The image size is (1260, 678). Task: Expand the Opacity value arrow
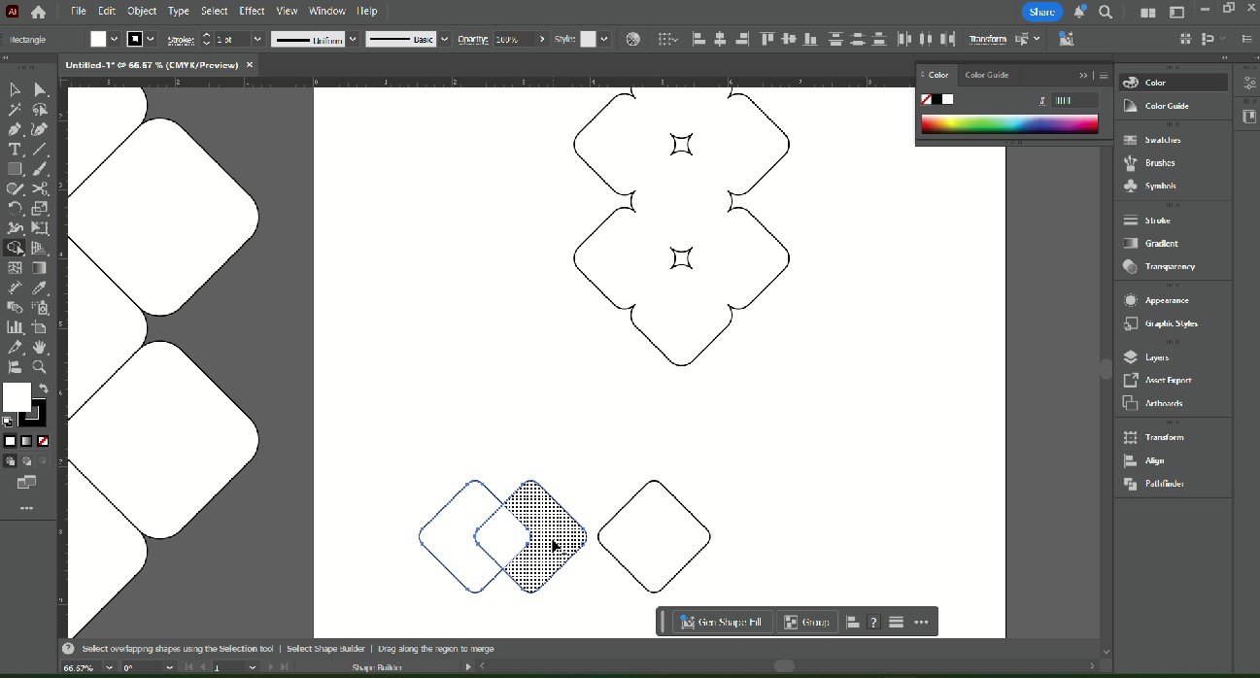click(542, 39)
